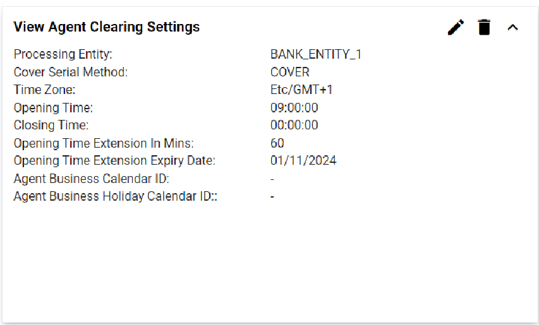Viewport: 539px width, 325px height.
Task: Click the Time Zone label
Action: pyautogui.click(x=44, y=90)
